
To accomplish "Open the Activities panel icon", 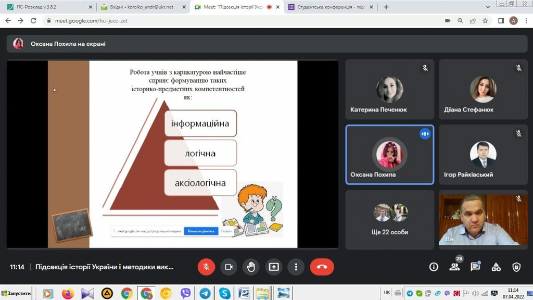I will point(496,267).
